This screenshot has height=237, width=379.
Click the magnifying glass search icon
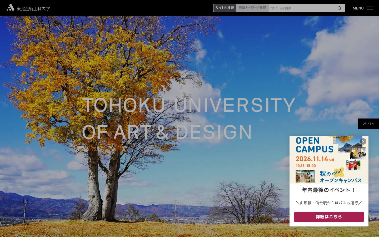pos(340,8)
